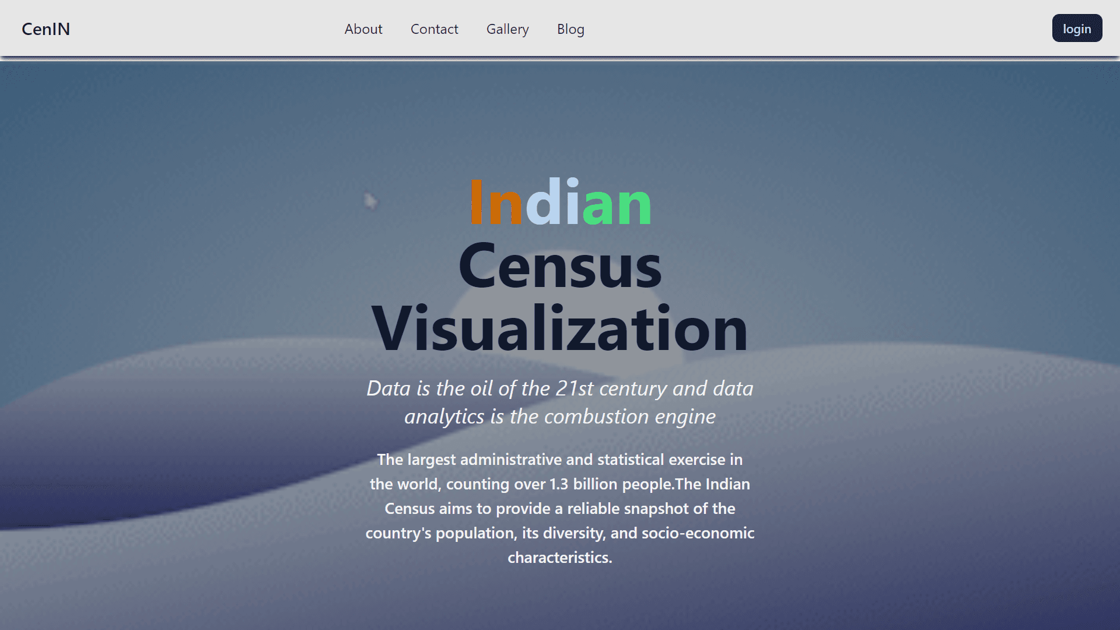Click the pale blue "di" letters in Indian
Image resolution: width=1120 pixels, height=630 pixels.
click(x=552, y=202)
